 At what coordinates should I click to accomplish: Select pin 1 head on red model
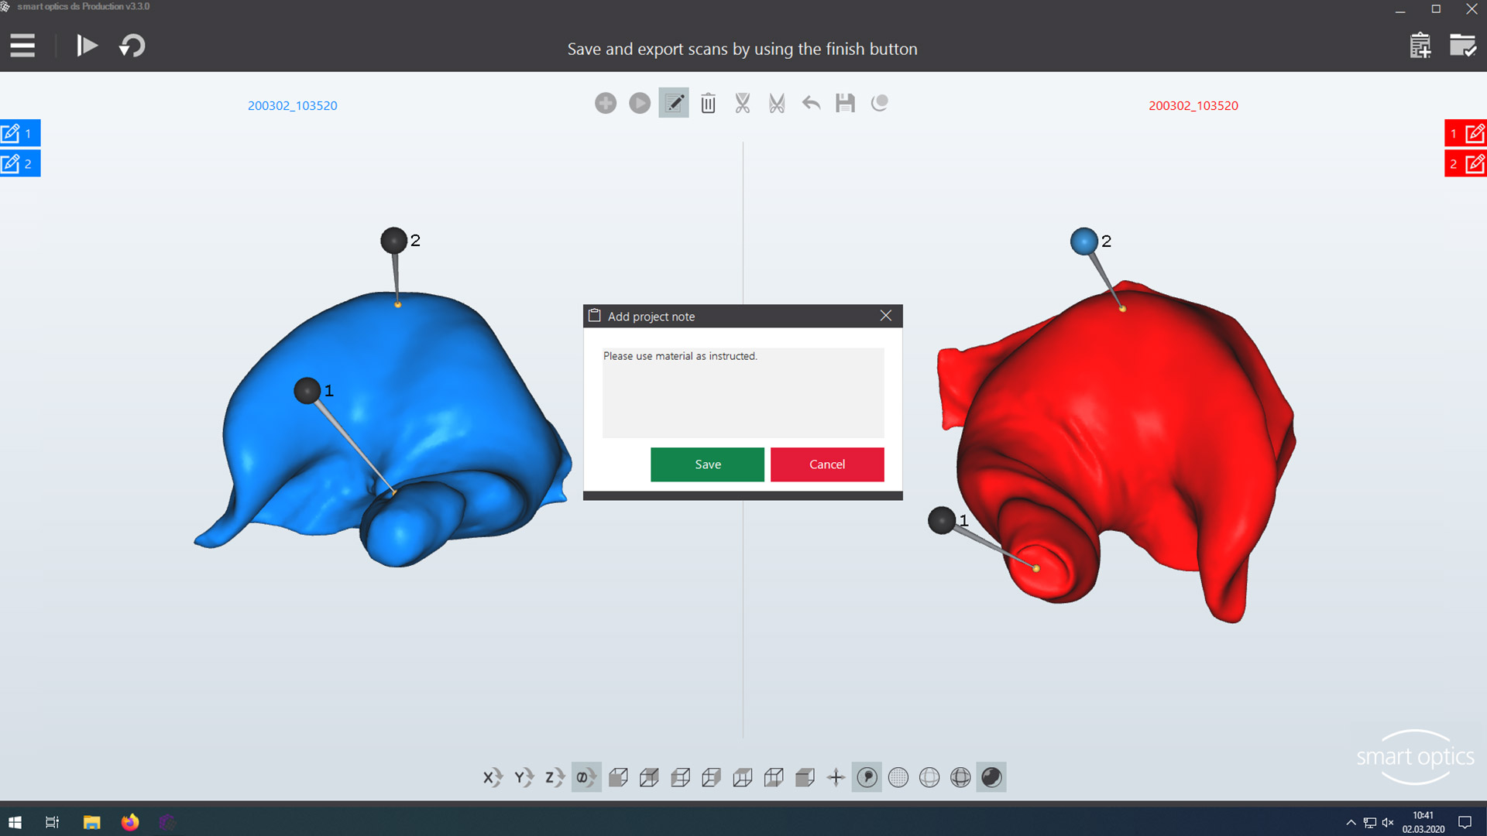click(x=942, y=520)
